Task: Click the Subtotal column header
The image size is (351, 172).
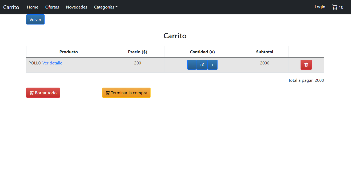Action: (265, 52)
